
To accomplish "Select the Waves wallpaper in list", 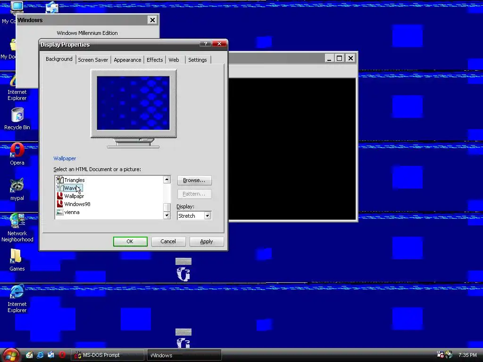I will 70,188.
